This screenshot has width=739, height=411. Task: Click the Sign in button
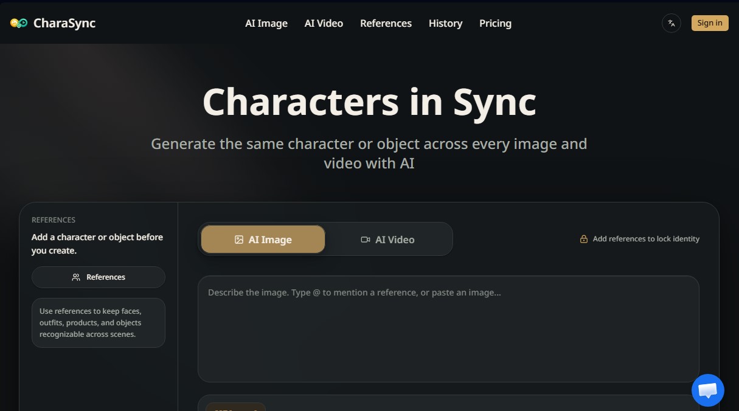click(x=710, y=23)
